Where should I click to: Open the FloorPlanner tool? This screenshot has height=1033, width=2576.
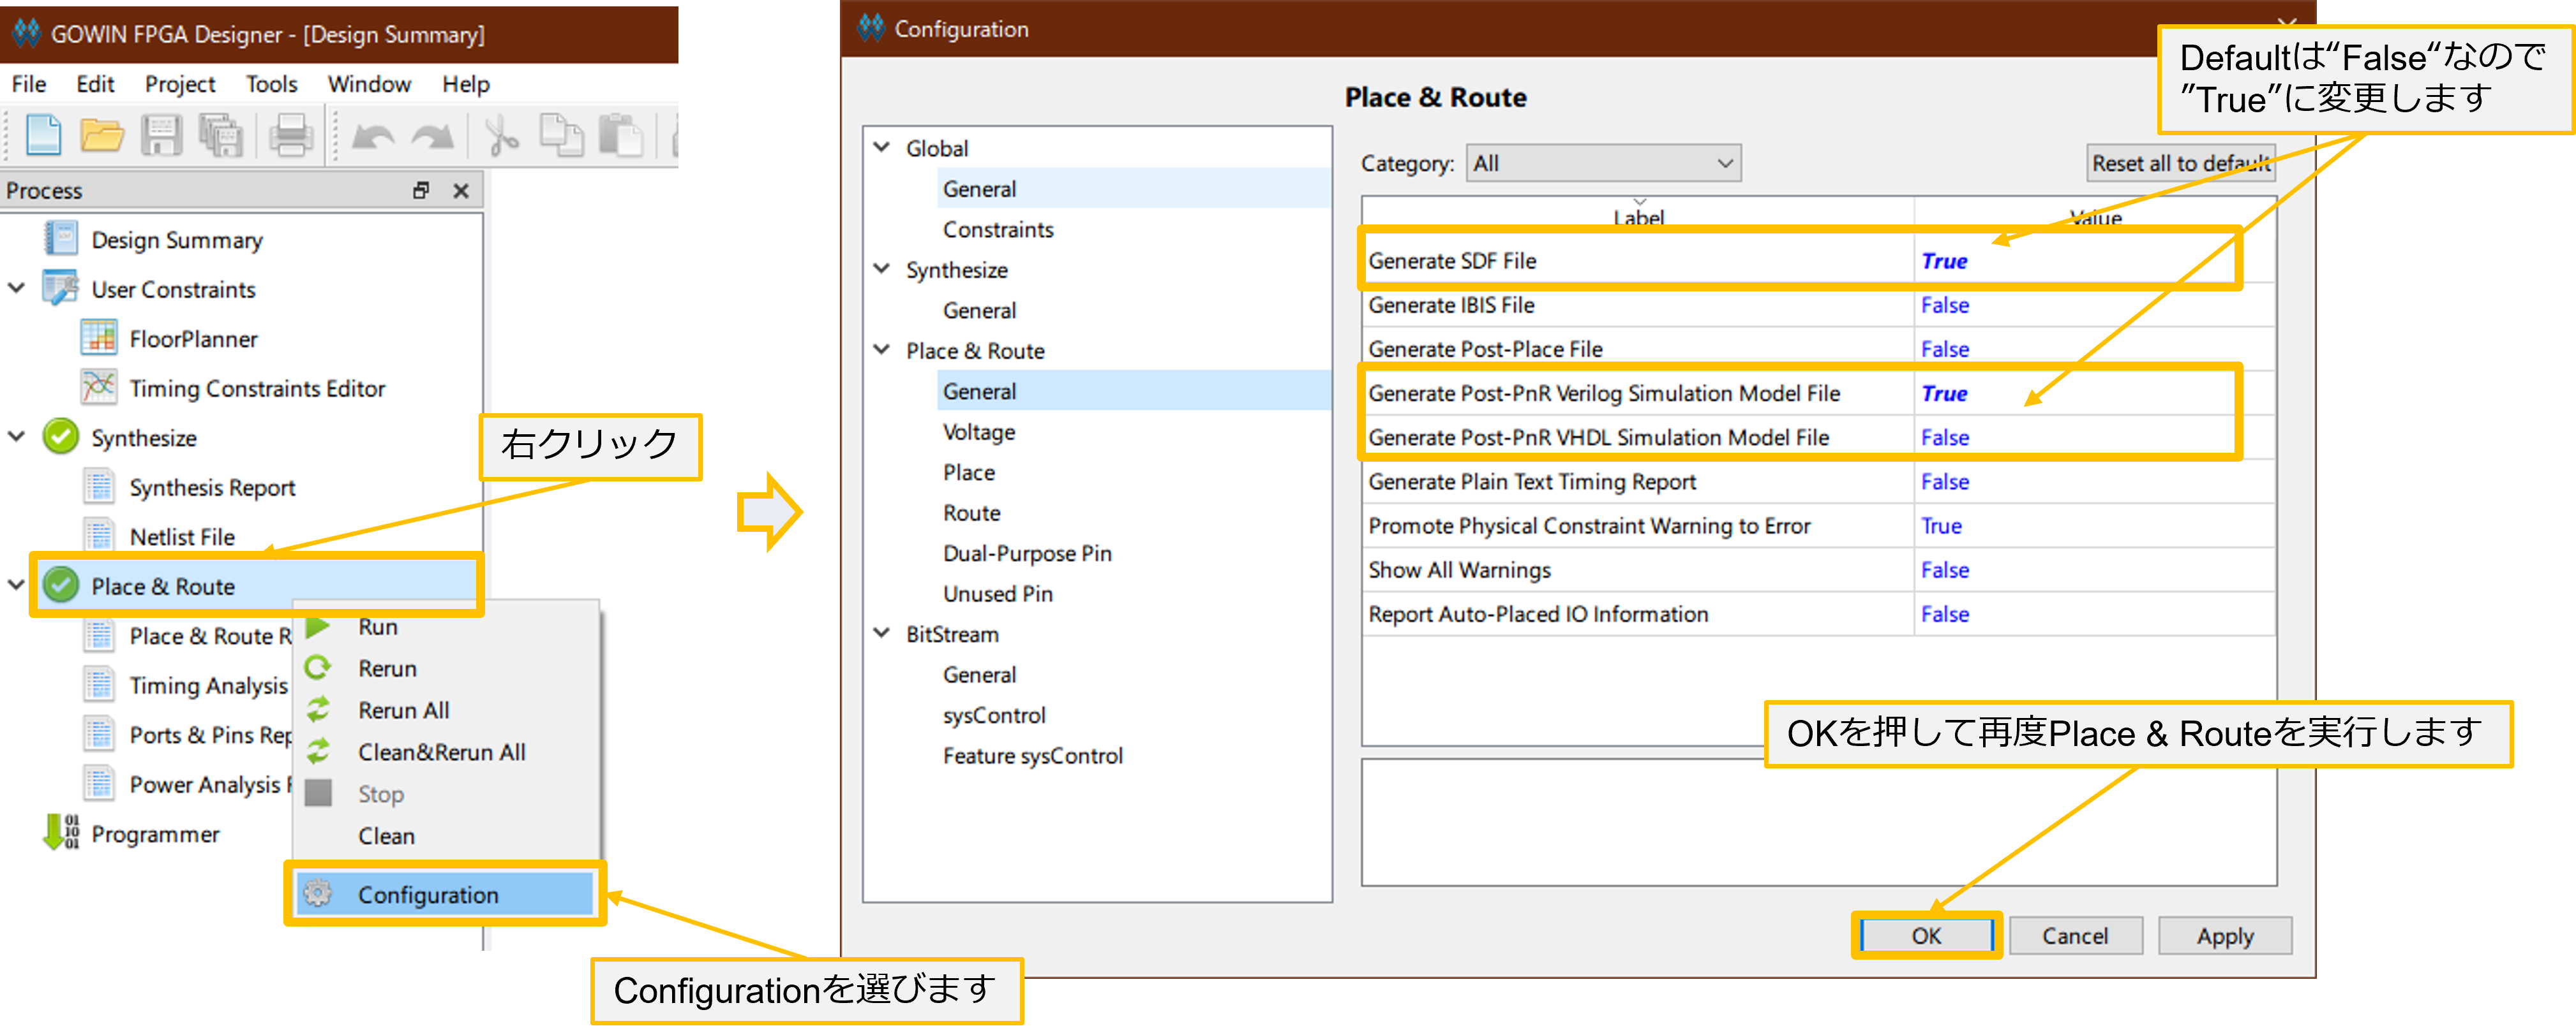click(x=193, y=339)
